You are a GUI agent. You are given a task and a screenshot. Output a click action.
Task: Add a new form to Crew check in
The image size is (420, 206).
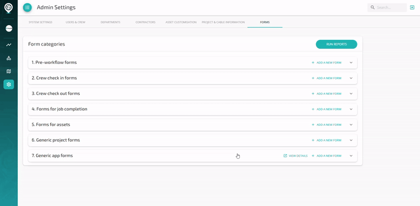point(327,78)
